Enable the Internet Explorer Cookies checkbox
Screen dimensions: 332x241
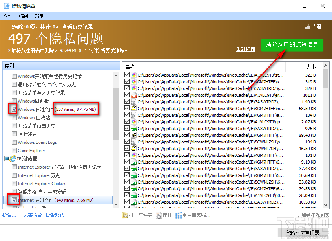click(x=15, y=183)
